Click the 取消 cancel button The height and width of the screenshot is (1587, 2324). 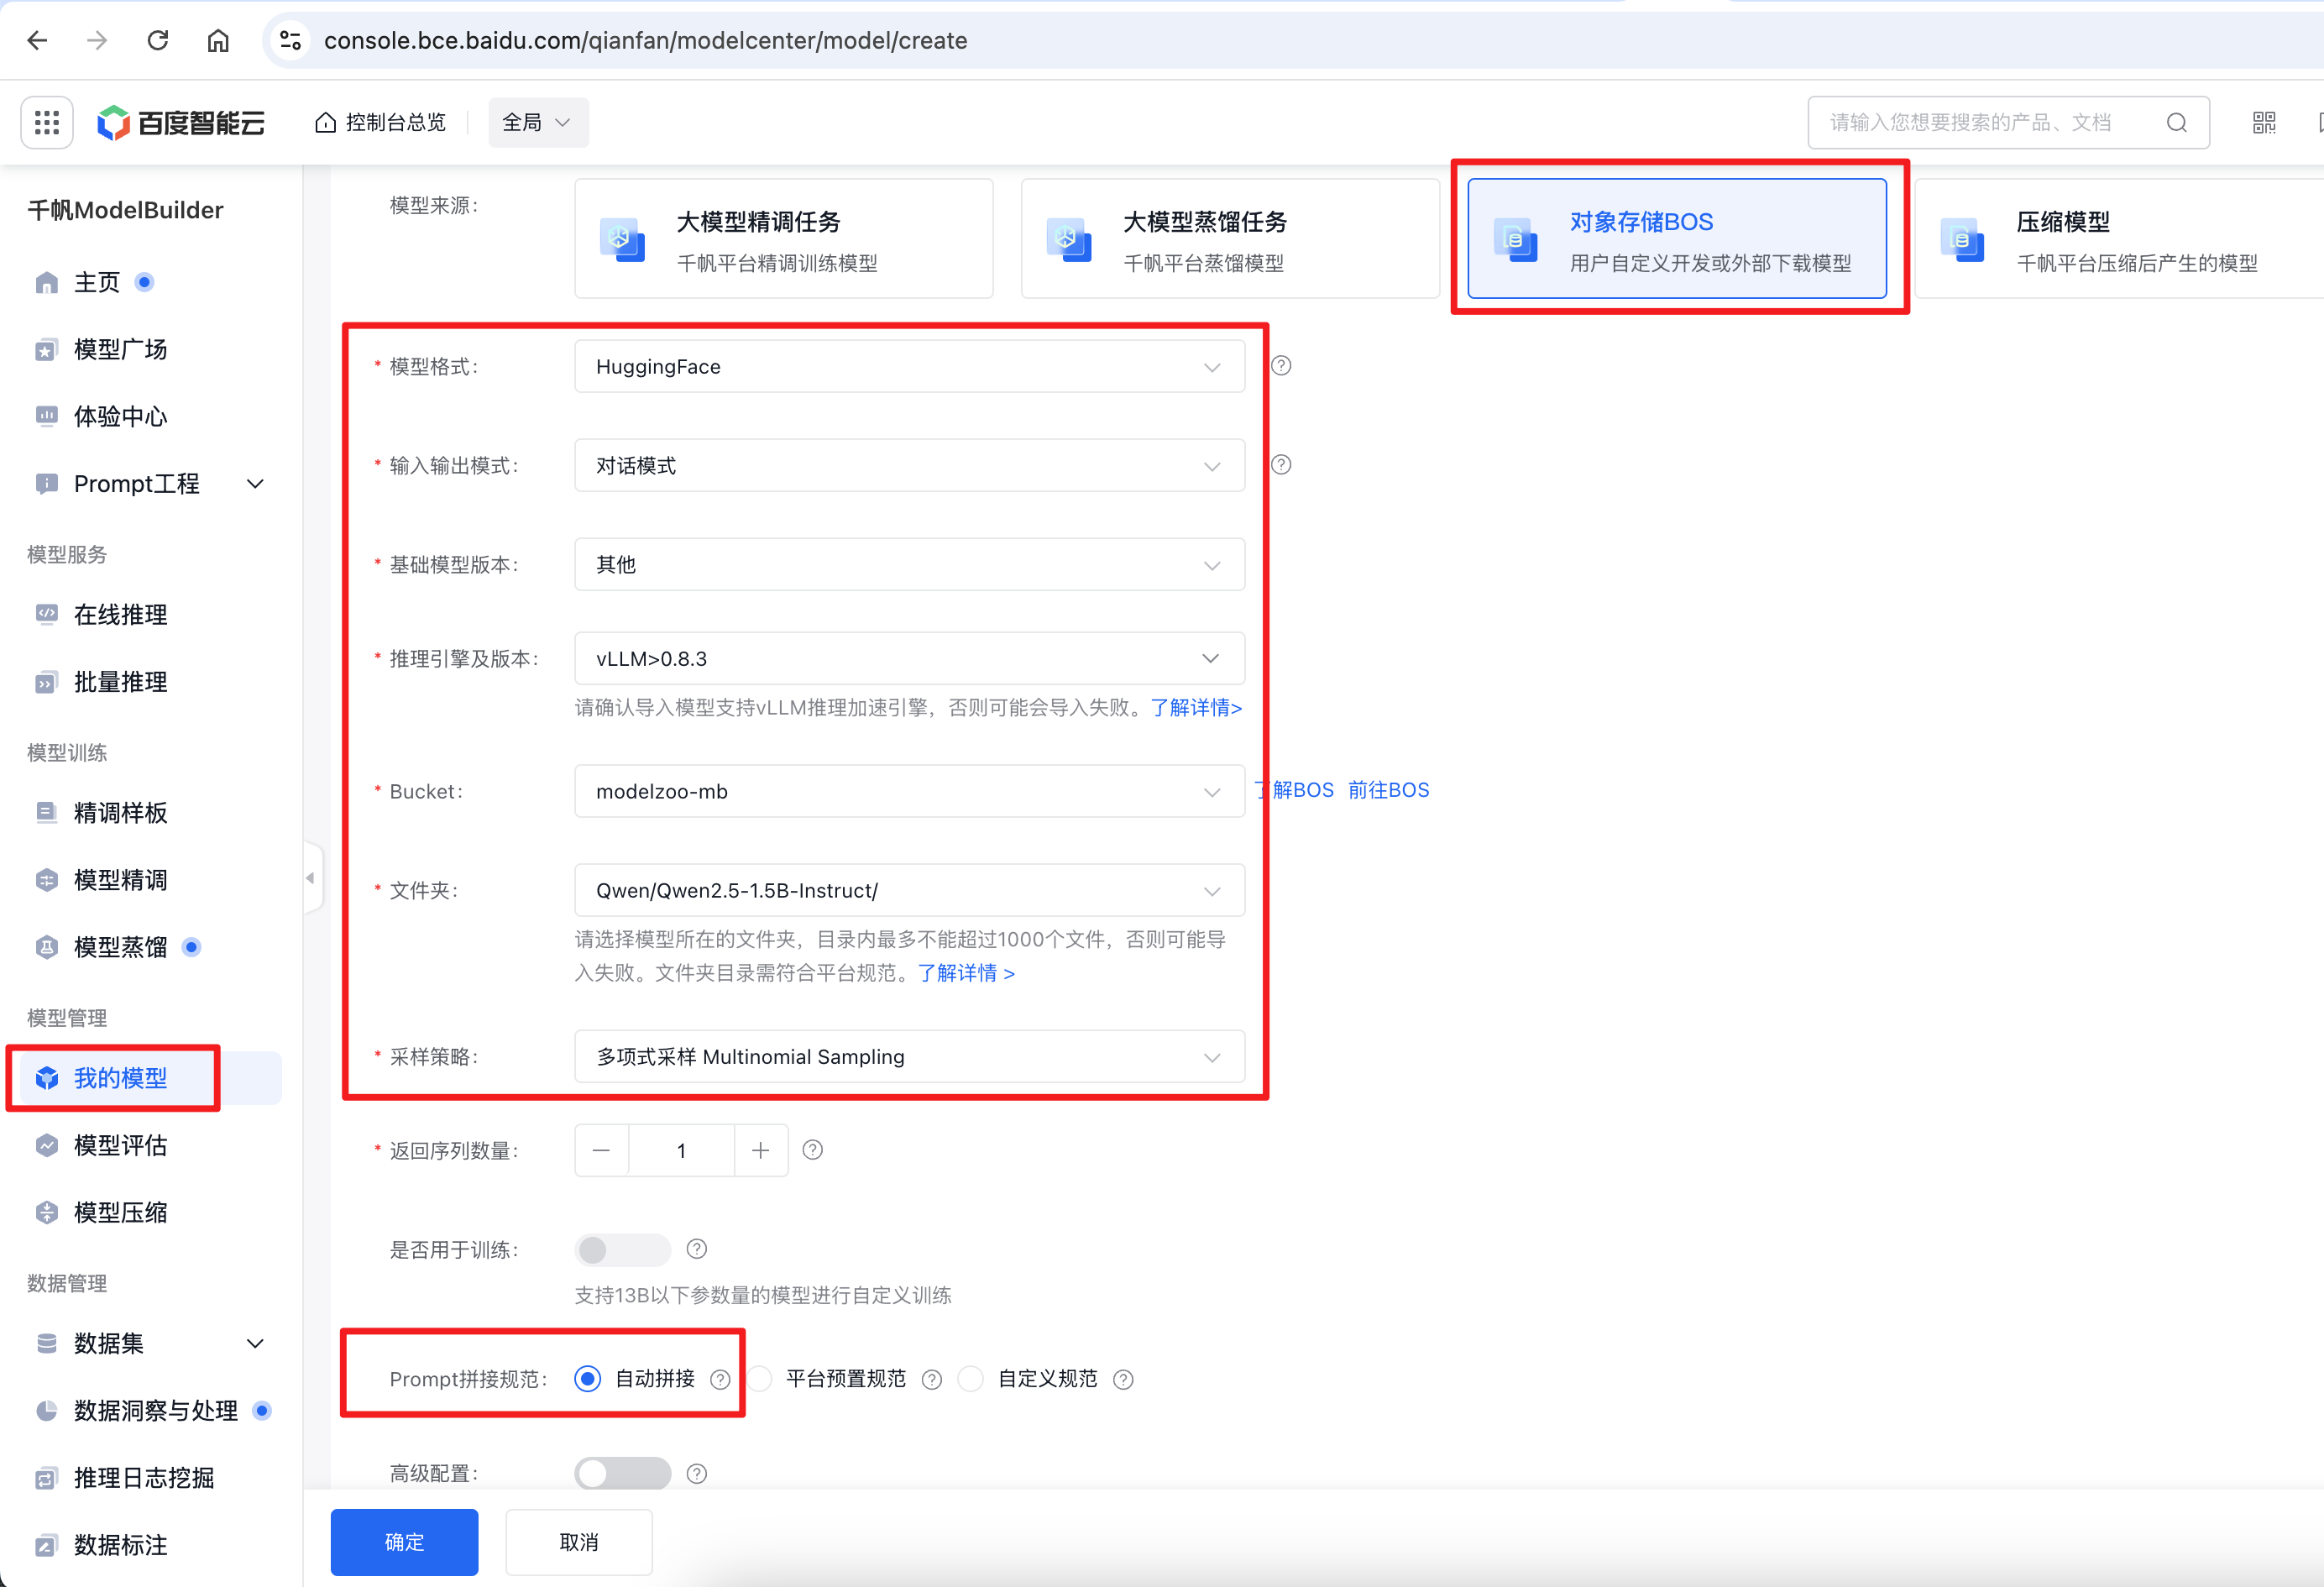point(579,1542)
